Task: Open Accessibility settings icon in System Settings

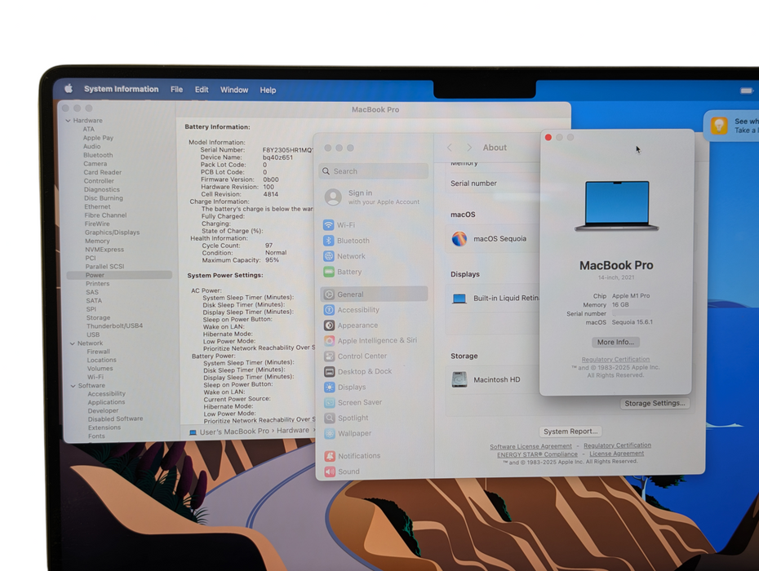Action: (329, 310)
